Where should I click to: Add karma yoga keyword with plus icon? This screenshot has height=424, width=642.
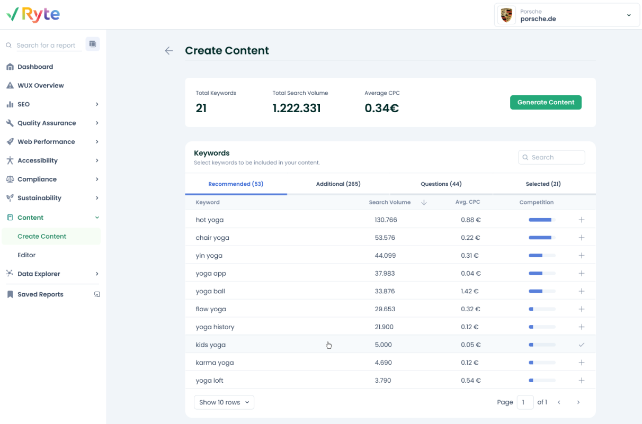pos(581,363)
